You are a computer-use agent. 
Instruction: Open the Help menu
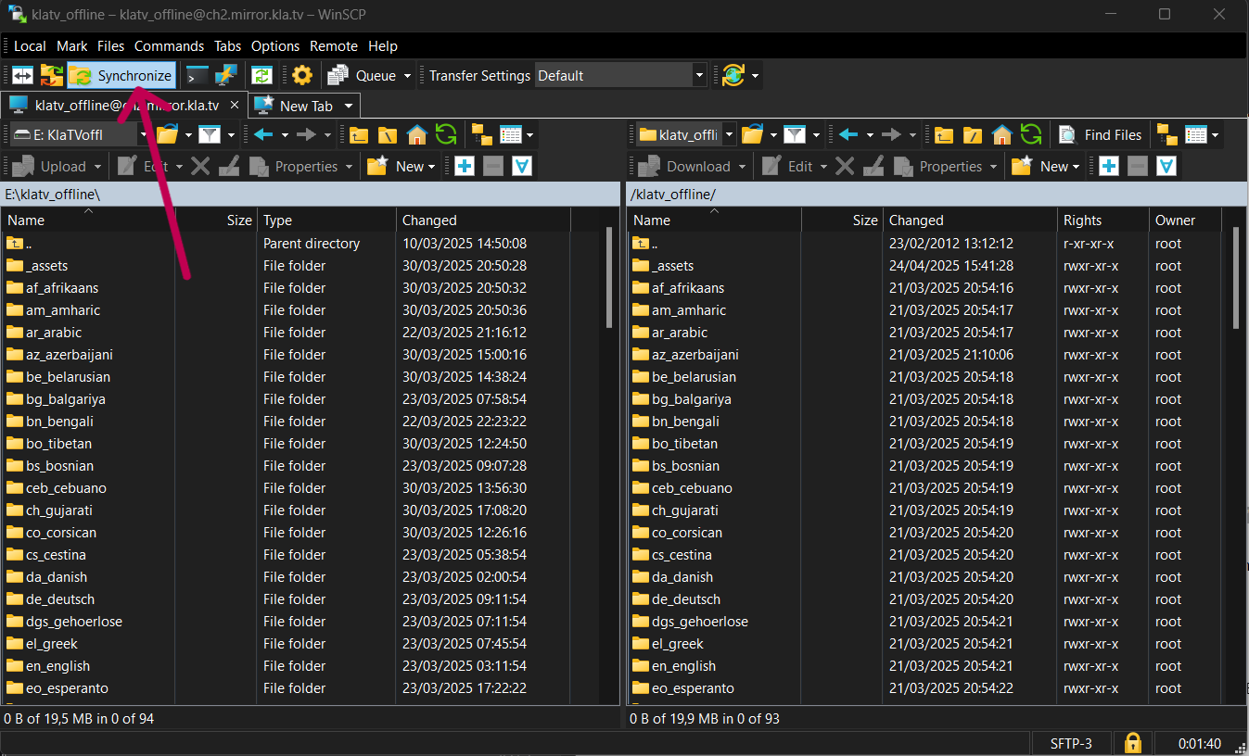click(x=383, y=46)
